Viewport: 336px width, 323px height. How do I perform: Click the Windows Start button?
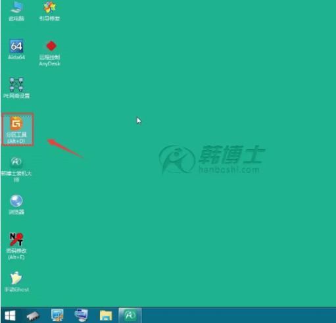pyautogui.click(x=10, y=316)
